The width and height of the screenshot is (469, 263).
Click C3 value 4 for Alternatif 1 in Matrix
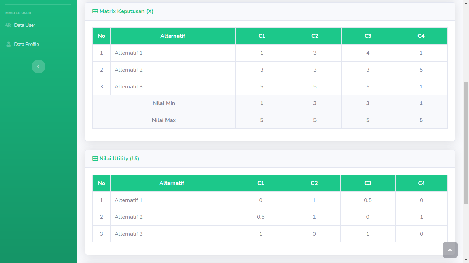pyautogui.click(x=368, y=53)
